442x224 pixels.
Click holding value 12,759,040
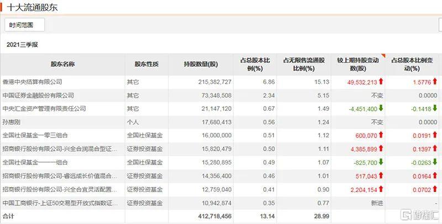(216, 189)
